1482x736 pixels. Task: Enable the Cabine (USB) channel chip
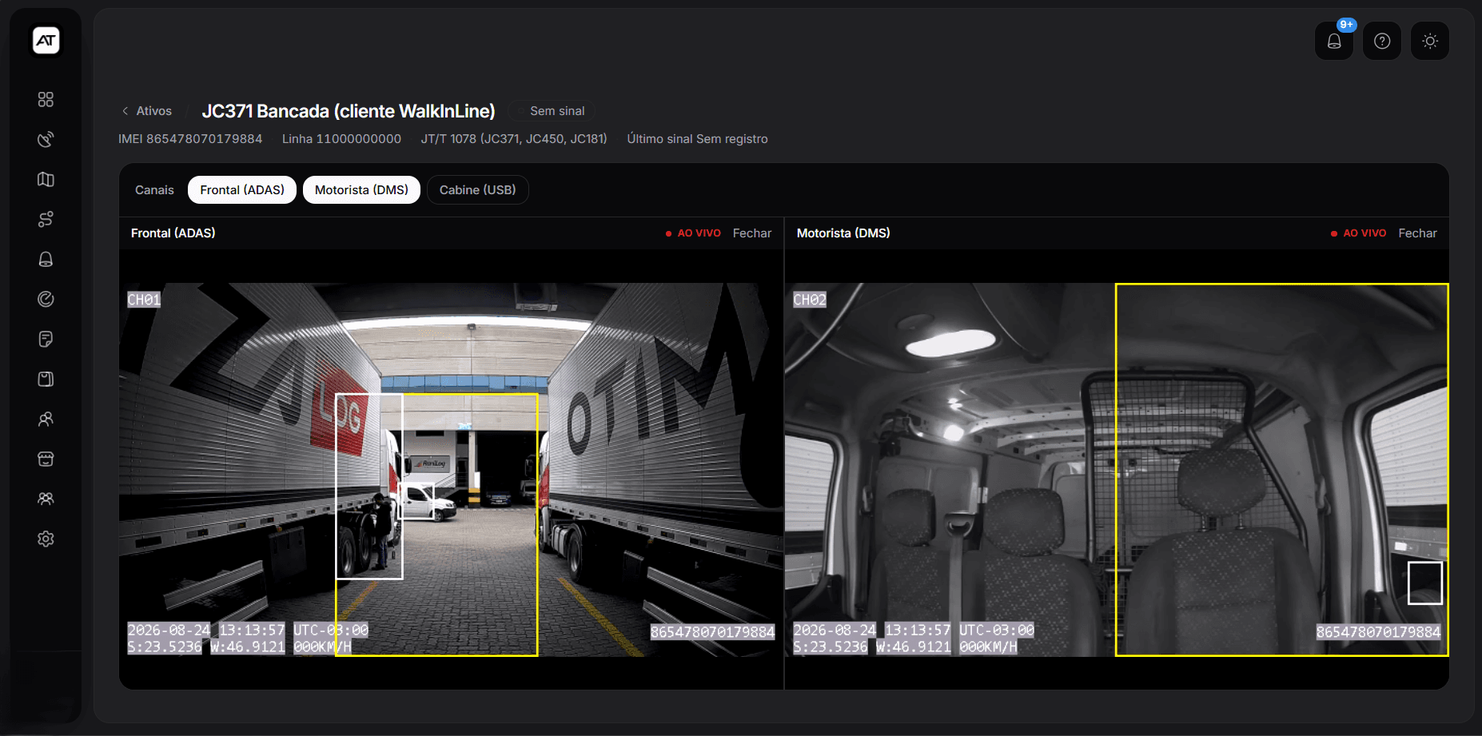click(477, 190)
